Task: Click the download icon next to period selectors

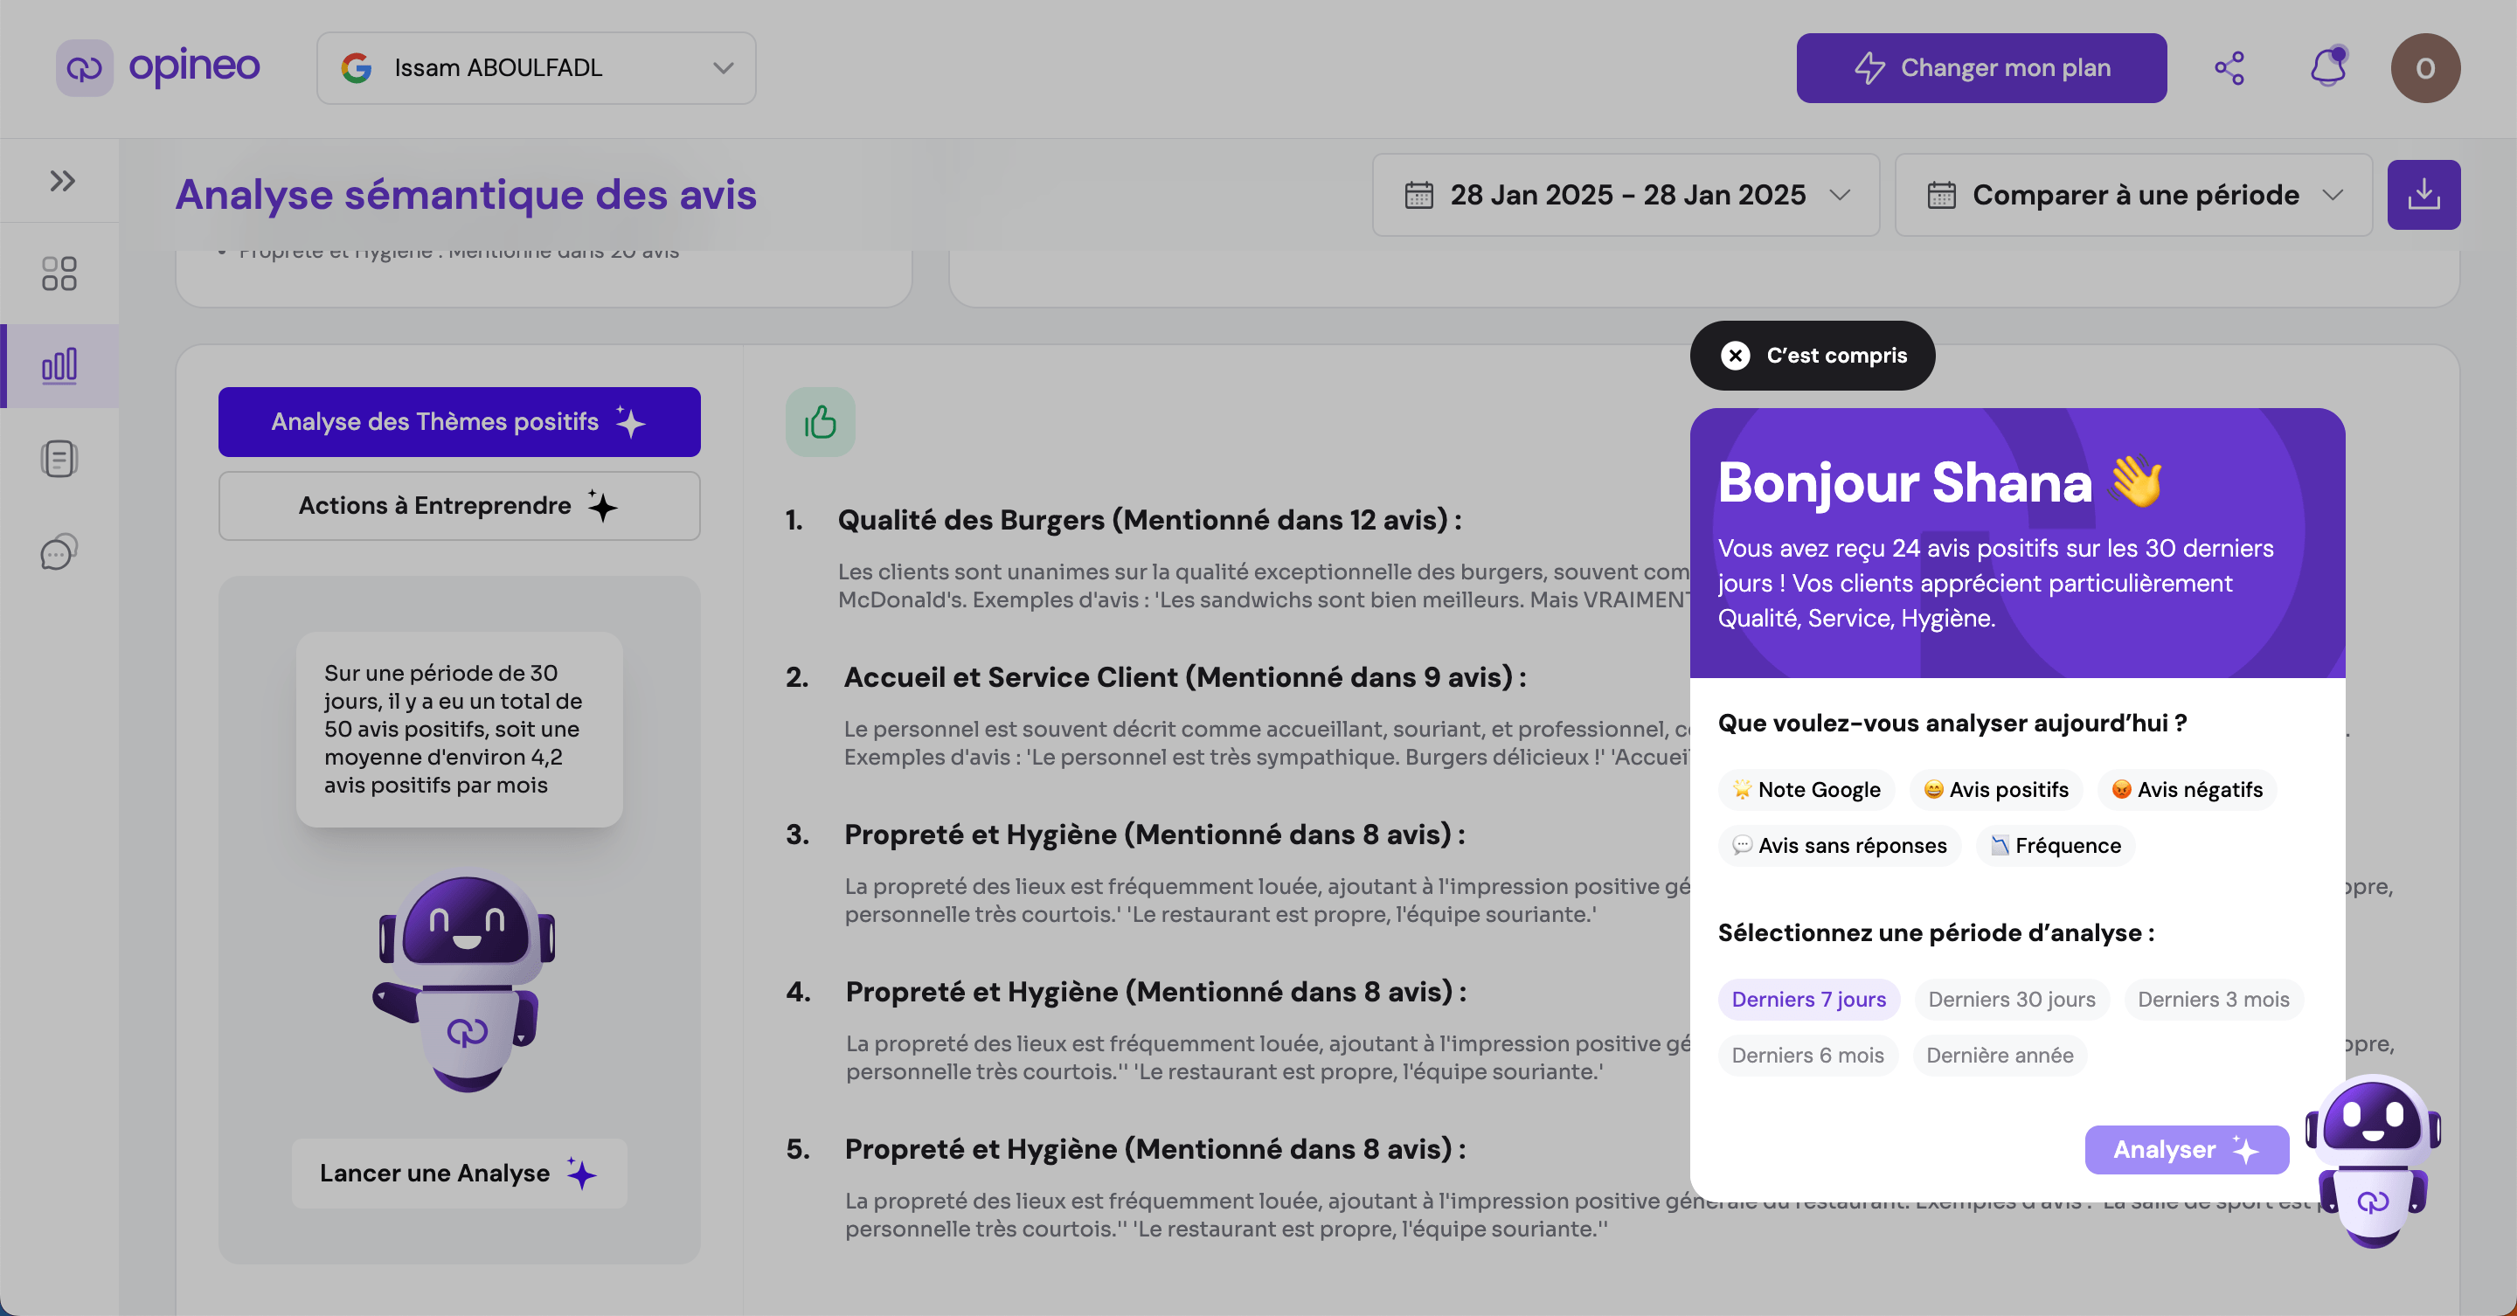Action: click(x=2424, y=194)
